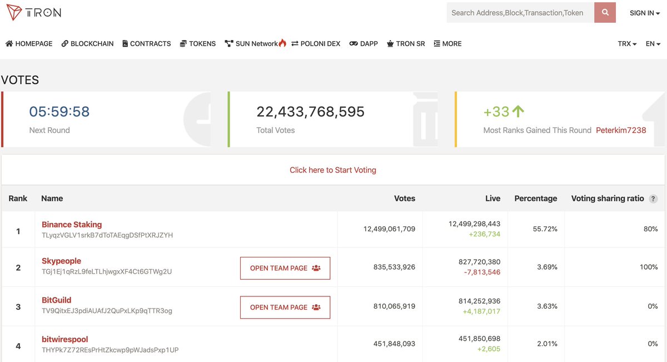
Task: Click the +33 ranks gained value
Action: coord(496,112)
